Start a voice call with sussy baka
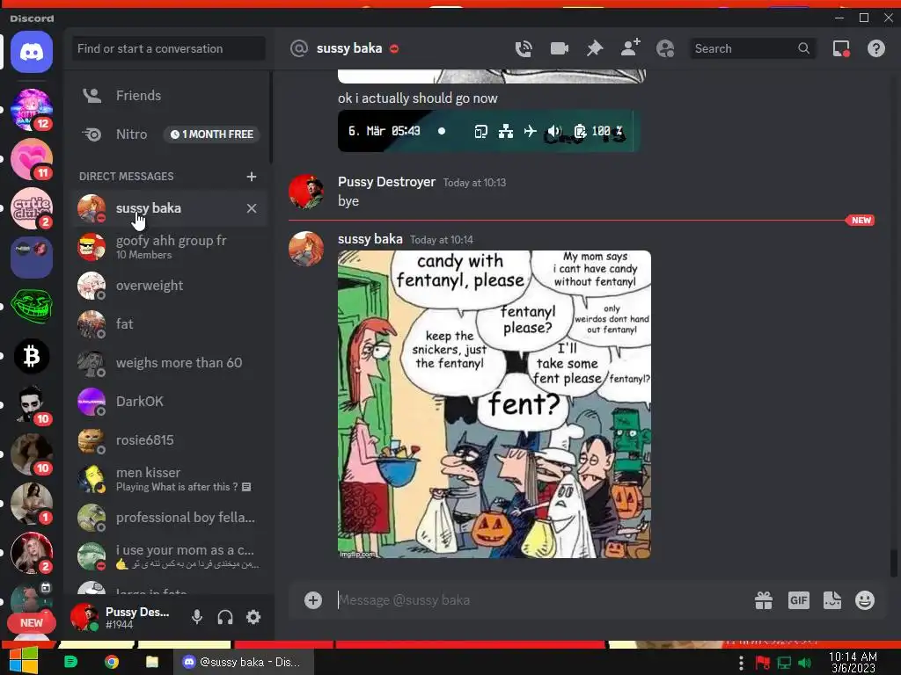 [x=524, y=49]
